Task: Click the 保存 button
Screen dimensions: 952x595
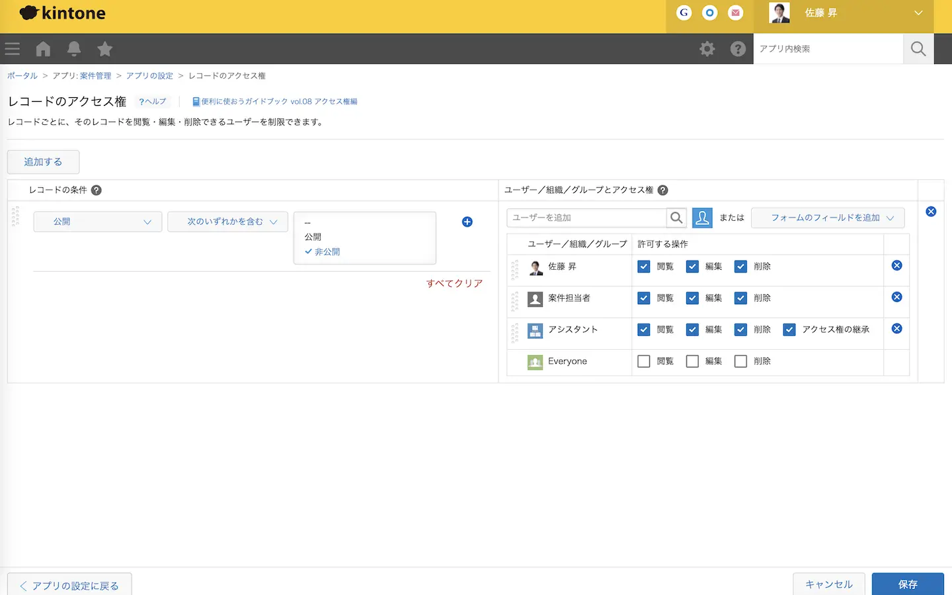Action: 907,584
